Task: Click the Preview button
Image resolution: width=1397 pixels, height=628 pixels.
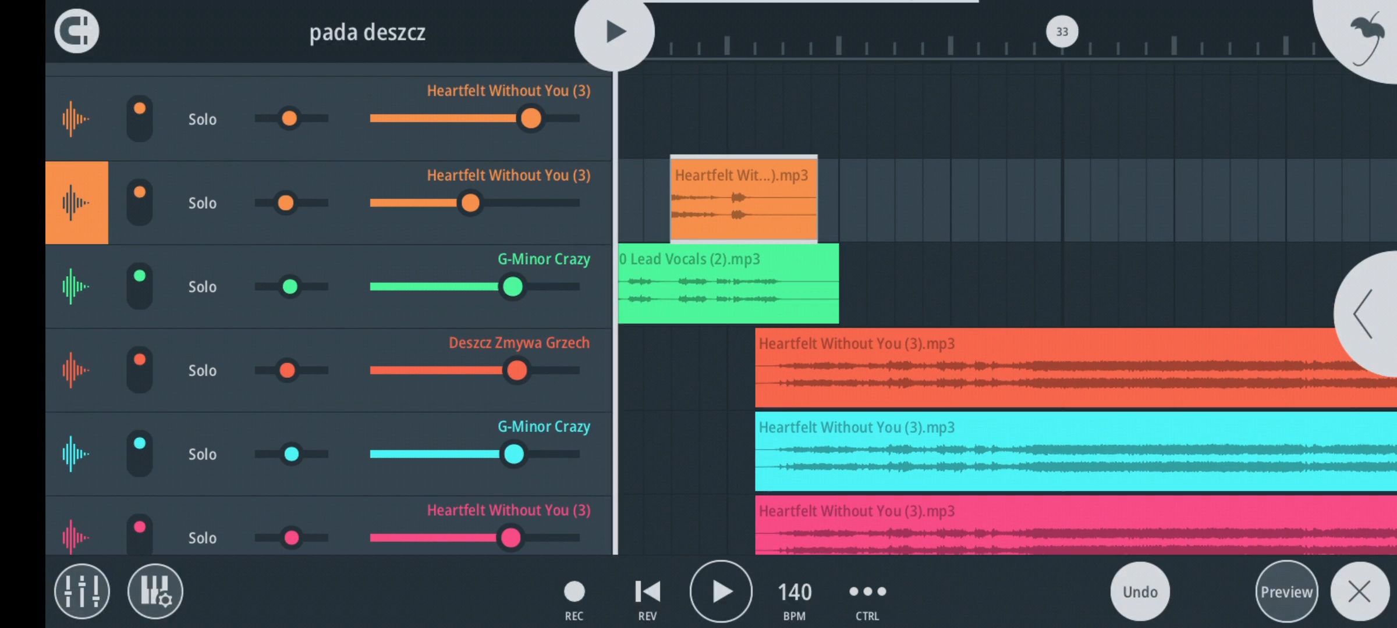Action: (1286, 592)
